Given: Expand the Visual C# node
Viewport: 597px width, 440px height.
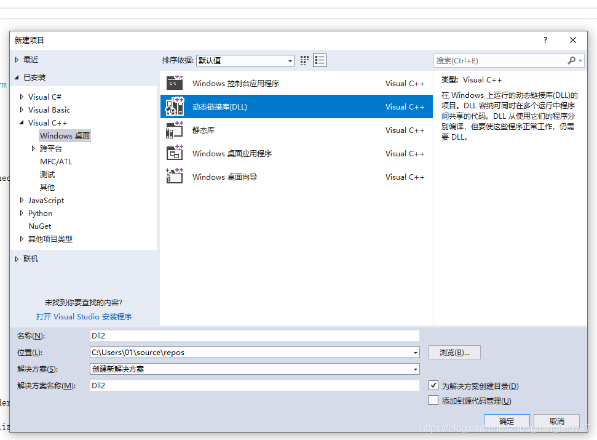Looking at the screenshot, I should [x=22, y=97].
